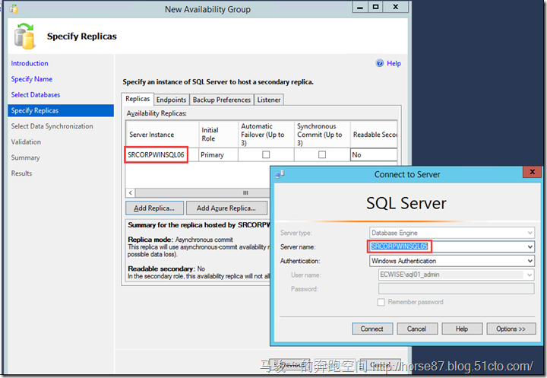
Task: Click the Connect to Server title bar icon
Action: (x=280, y=174)
